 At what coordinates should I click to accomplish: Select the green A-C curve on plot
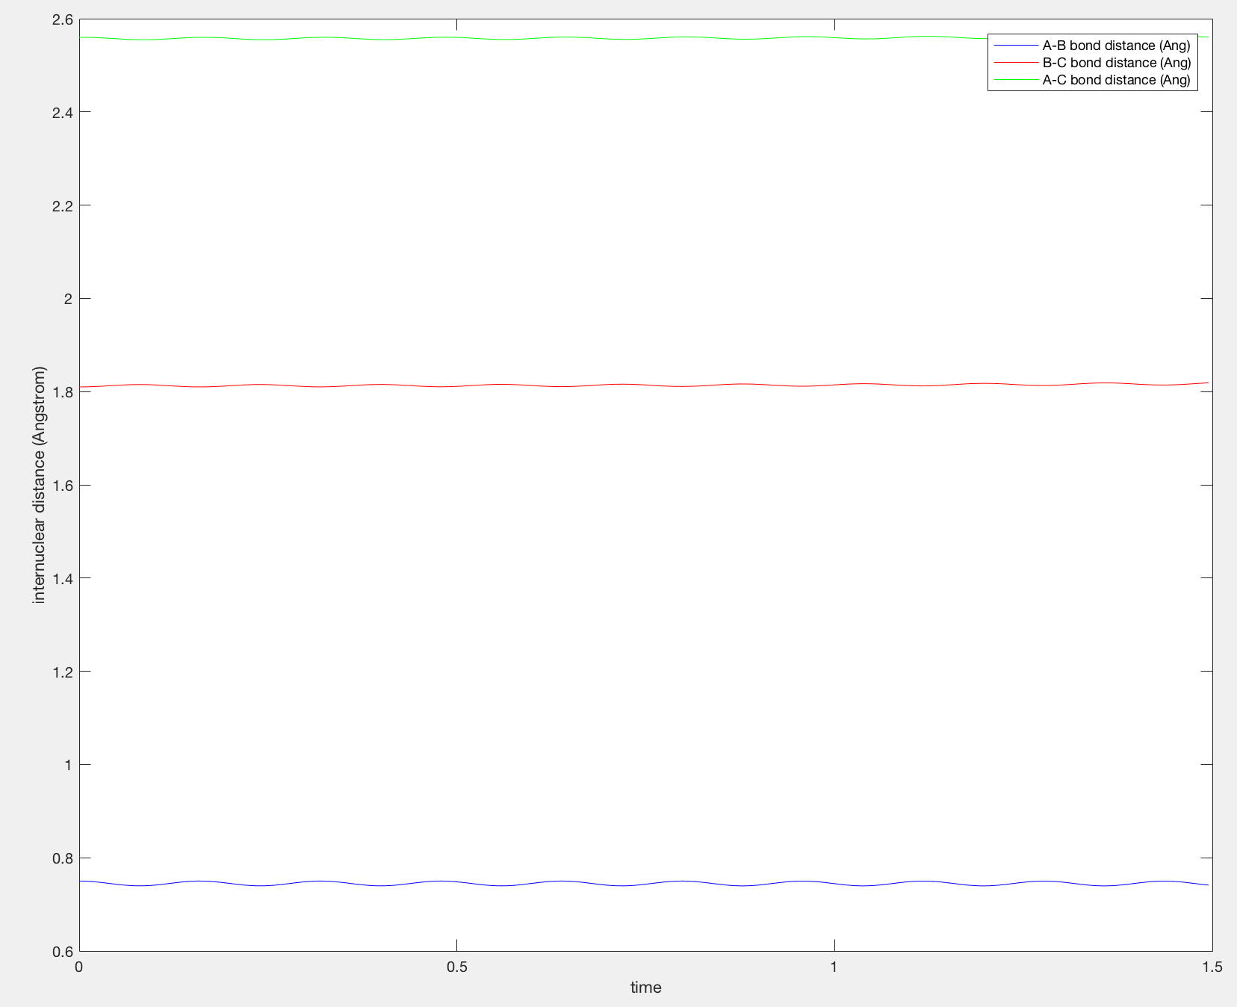(523, 38)
